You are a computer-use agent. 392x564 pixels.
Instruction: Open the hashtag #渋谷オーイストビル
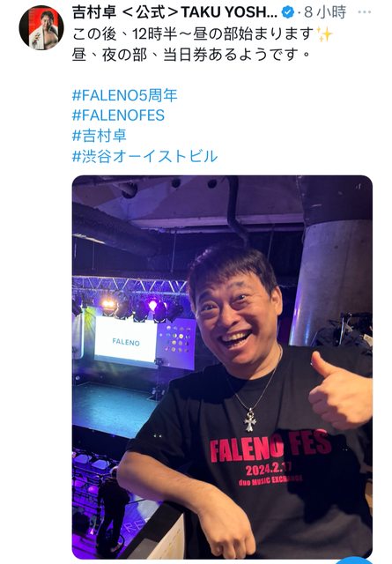tap(145, 157)
